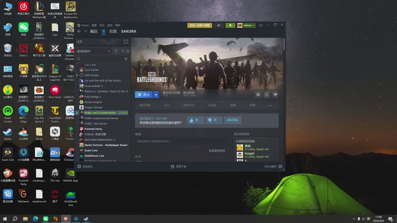Image resolution: width=397 pixels, height=223 pixels.
Task: Click the recent clock icon in library filter
Action: coord(123,51)
